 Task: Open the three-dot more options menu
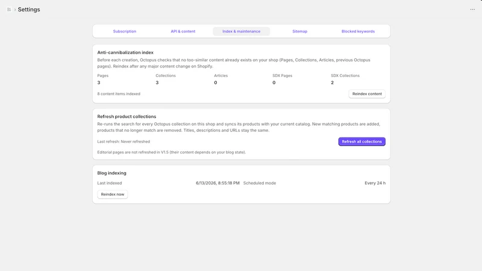coord(472,10)
